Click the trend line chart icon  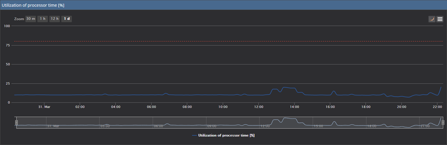[432, 19]
